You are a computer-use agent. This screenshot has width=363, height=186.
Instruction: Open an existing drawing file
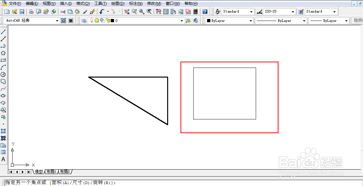click(14, 12)
